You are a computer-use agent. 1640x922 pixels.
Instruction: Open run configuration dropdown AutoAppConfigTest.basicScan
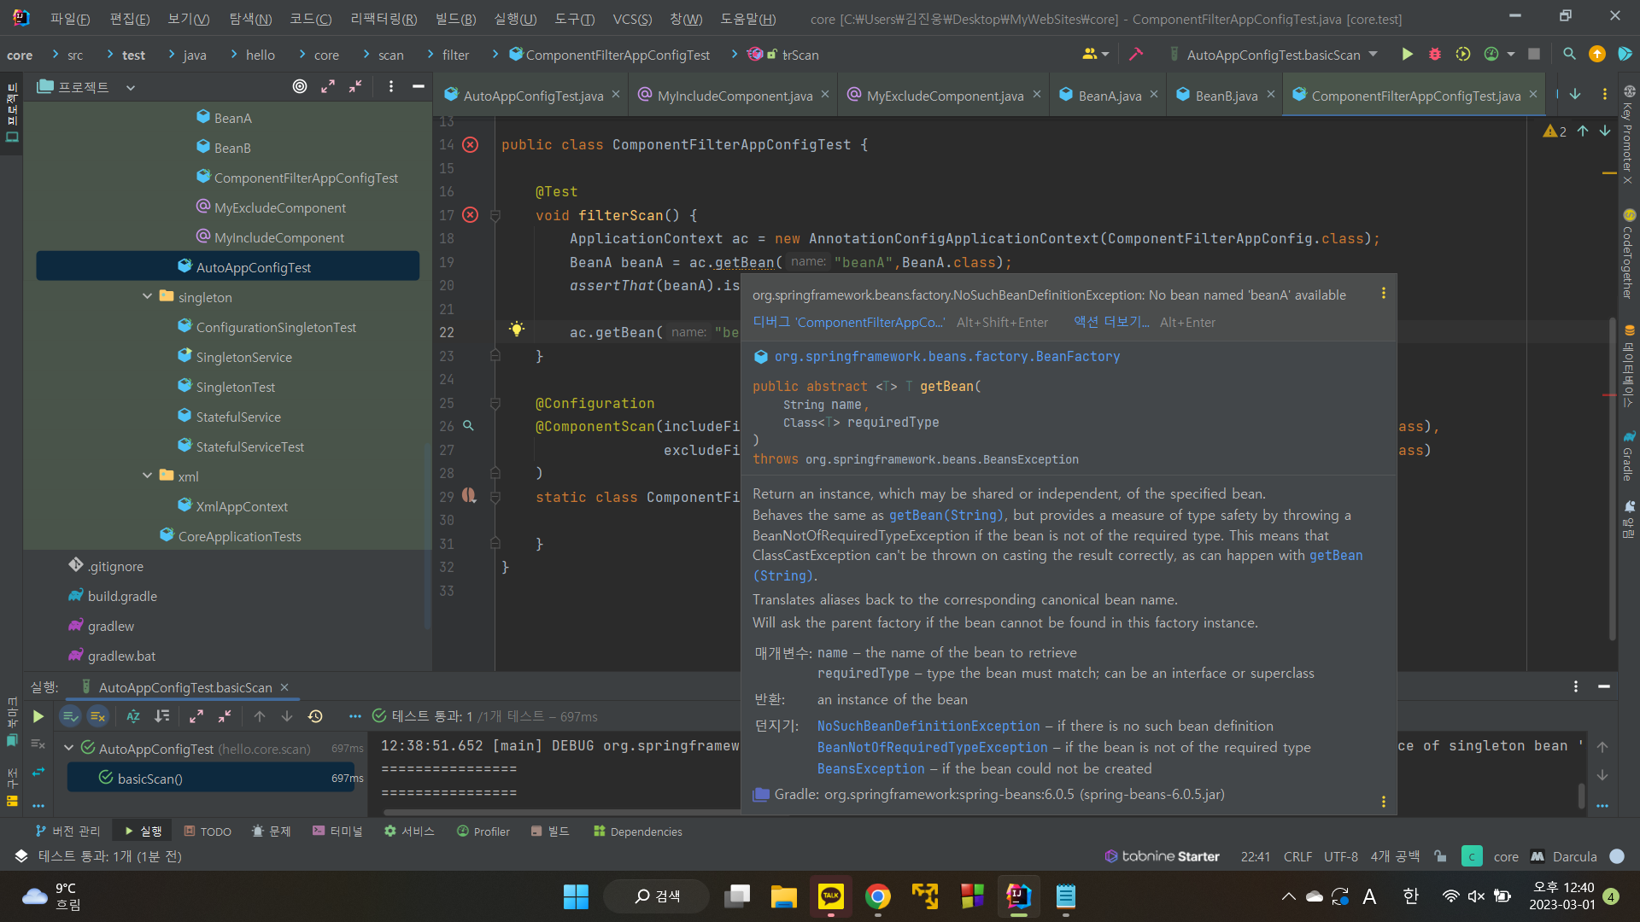tap(1274, 55)
